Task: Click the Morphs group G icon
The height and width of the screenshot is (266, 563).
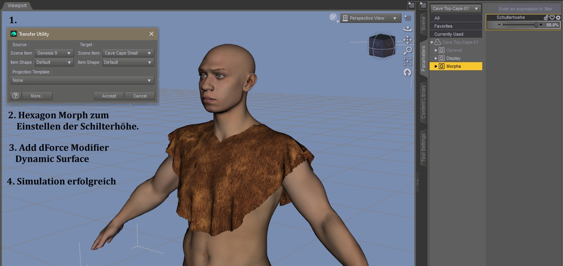Action: [x=442, y=66]
